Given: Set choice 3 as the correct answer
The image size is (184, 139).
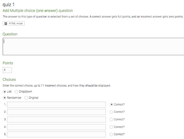Looking at the screenshot, I should tap(111, 119).
